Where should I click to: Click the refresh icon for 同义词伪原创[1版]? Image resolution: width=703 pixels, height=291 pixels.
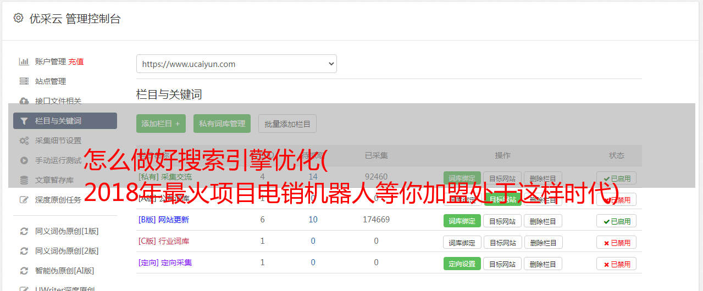point(24,231)
